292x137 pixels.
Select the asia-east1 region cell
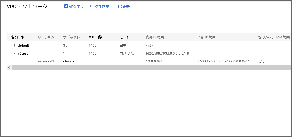tap(46, 61)
